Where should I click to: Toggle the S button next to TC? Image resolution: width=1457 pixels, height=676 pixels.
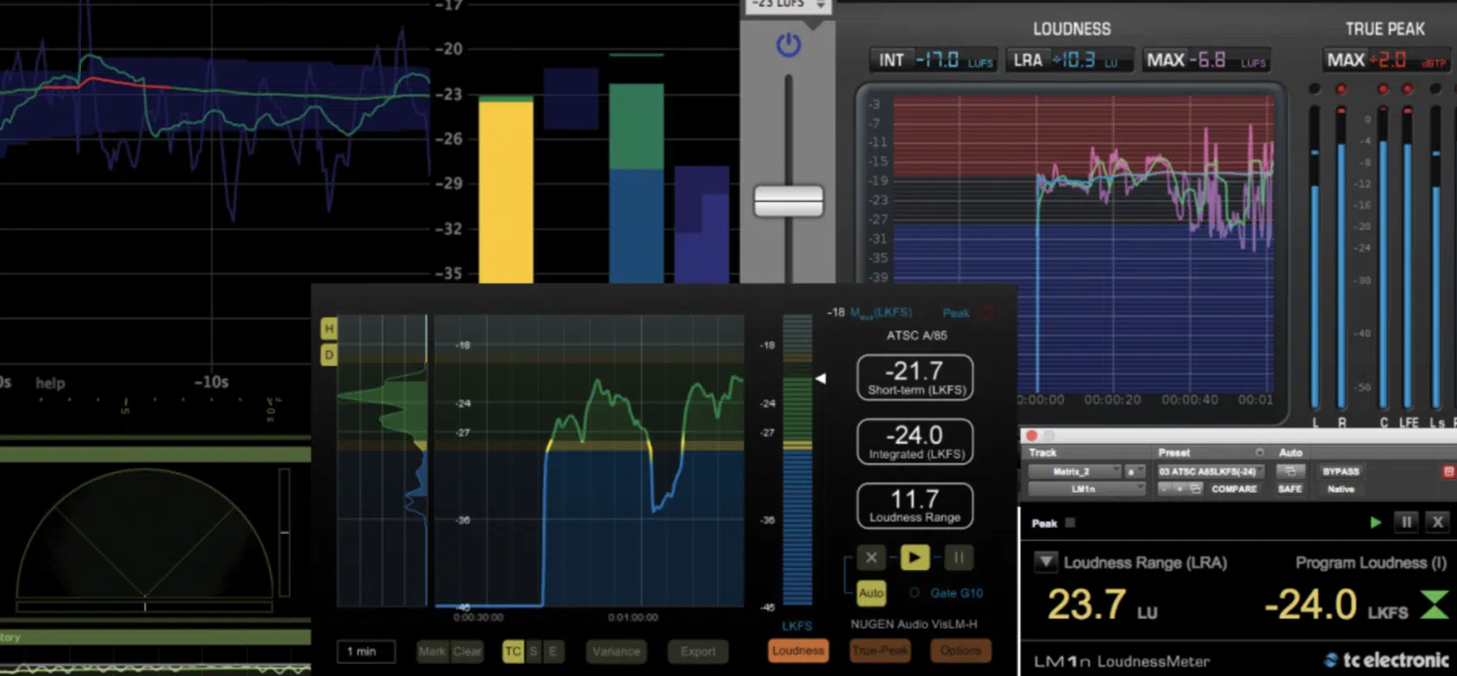click(534, 652)
